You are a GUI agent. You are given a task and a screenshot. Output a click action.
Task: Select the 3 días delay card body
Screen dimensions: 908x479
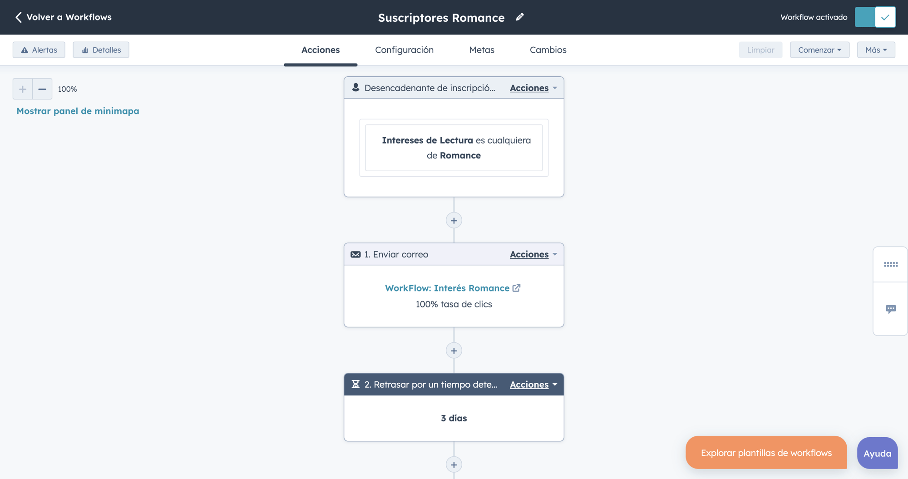point(454,418)
